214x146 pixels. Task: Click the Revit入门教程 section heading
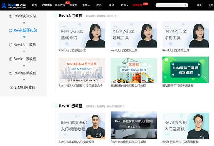pos(71,16)
